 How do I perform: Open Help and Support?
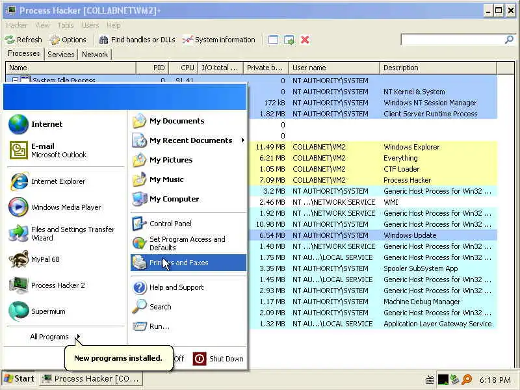coord(168,287)
